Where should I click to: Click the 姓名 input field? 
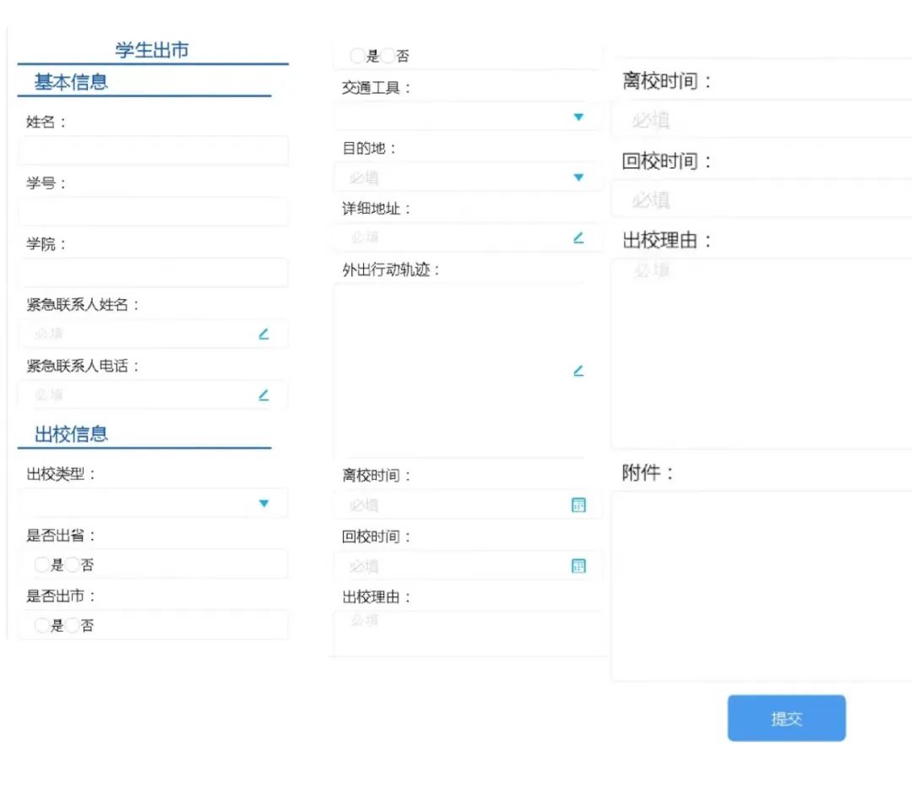[x=153, y=150]
